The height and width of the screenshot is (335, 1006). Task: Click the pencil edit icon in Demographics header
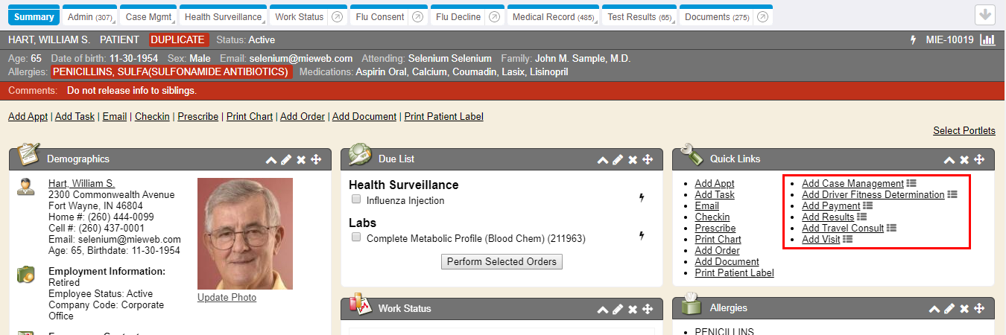(286, 159)
